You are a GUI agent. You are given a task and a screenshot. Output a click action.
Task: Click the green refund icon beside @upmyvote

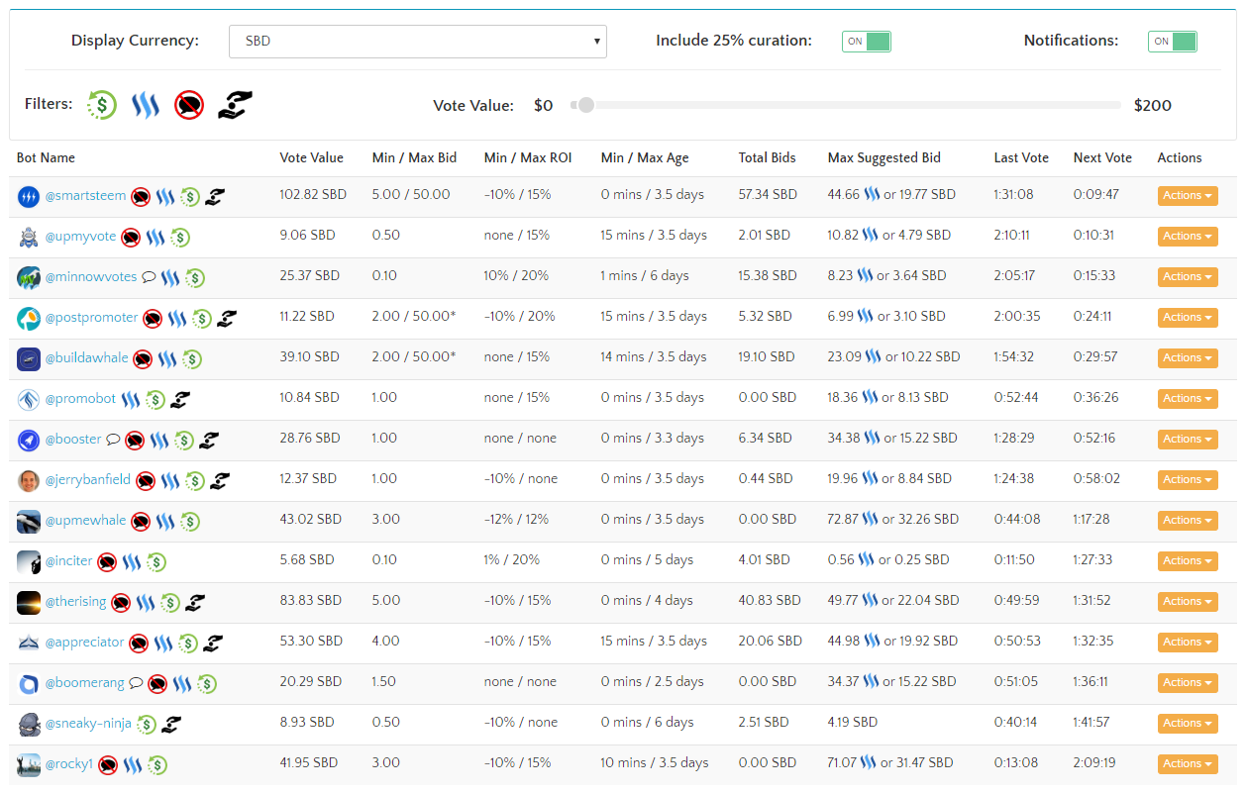179,237
